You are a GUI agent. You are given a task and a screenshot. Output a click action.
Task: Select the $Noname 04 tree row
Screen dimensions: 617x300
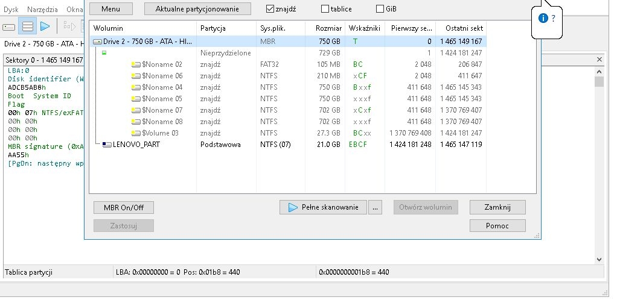pyautogui.click(x=287, y=87)
